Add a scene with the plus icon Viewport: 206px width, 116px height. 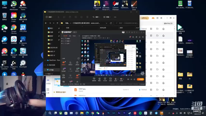tap(79, 36)
